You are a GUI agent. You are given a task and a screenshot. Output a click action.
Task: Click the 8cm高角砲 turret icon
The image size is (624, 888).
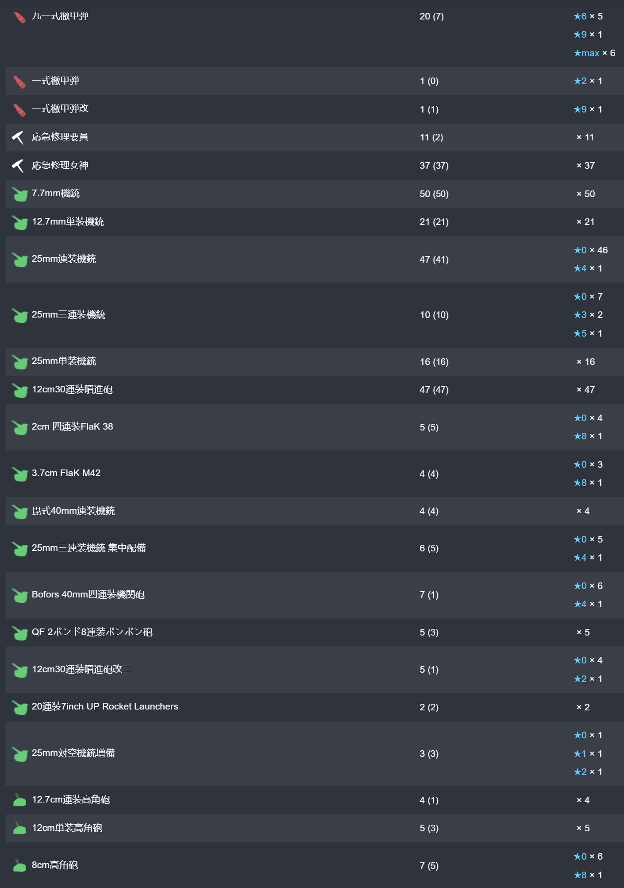(x=19, y=865)
